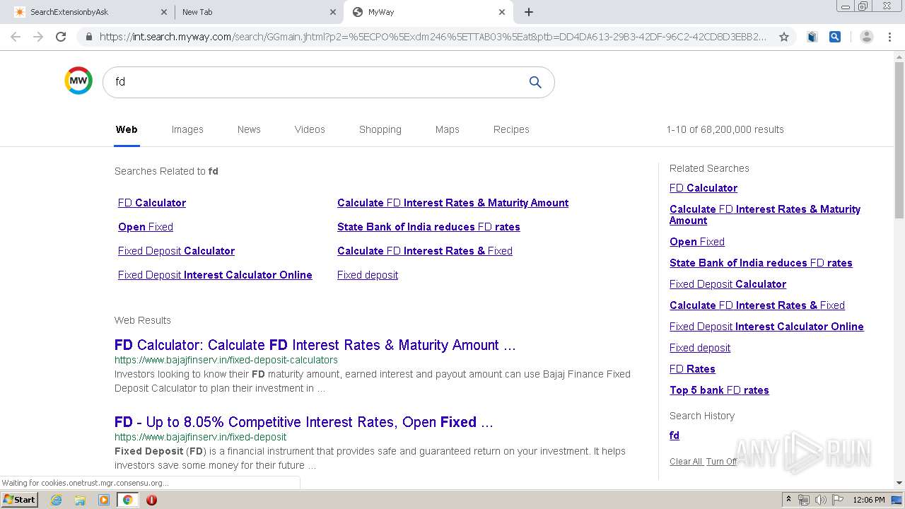Switch to Recipes results
905x509 pixels.
point(511,129)
